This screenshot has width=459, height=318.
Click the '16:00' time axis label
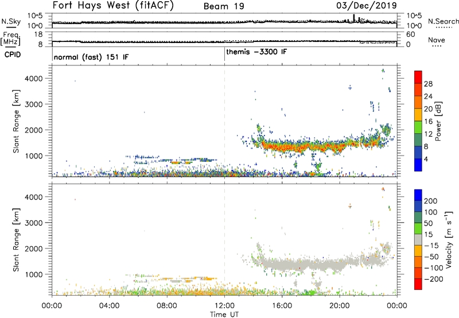(282, 306)
